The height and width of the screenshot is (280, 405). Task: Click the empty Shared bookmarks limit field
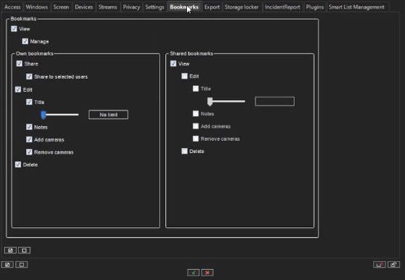click(274, 101)
